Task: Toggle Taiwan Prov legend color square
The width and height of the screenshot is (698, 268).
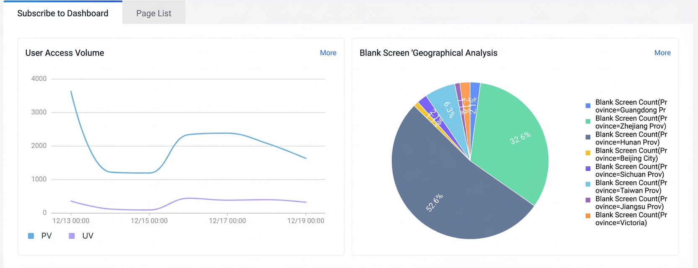Action: click(588, 184)
